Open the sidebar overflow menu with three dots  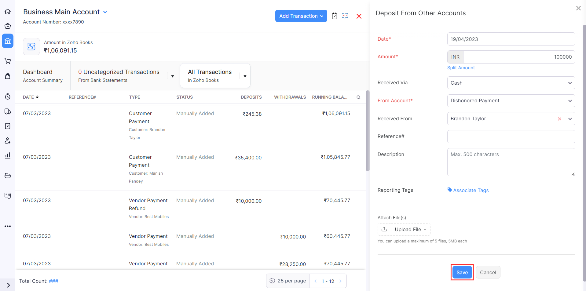click(8, 226)
